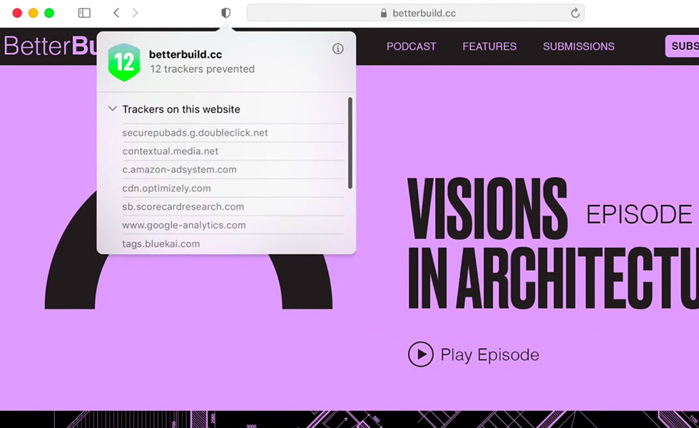Click the padlock icon in address bar

[384, 13]
